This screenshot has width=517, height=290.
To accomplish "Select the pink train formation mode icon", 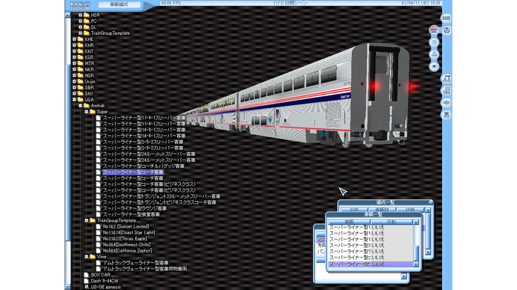I will tap(434, 30).
